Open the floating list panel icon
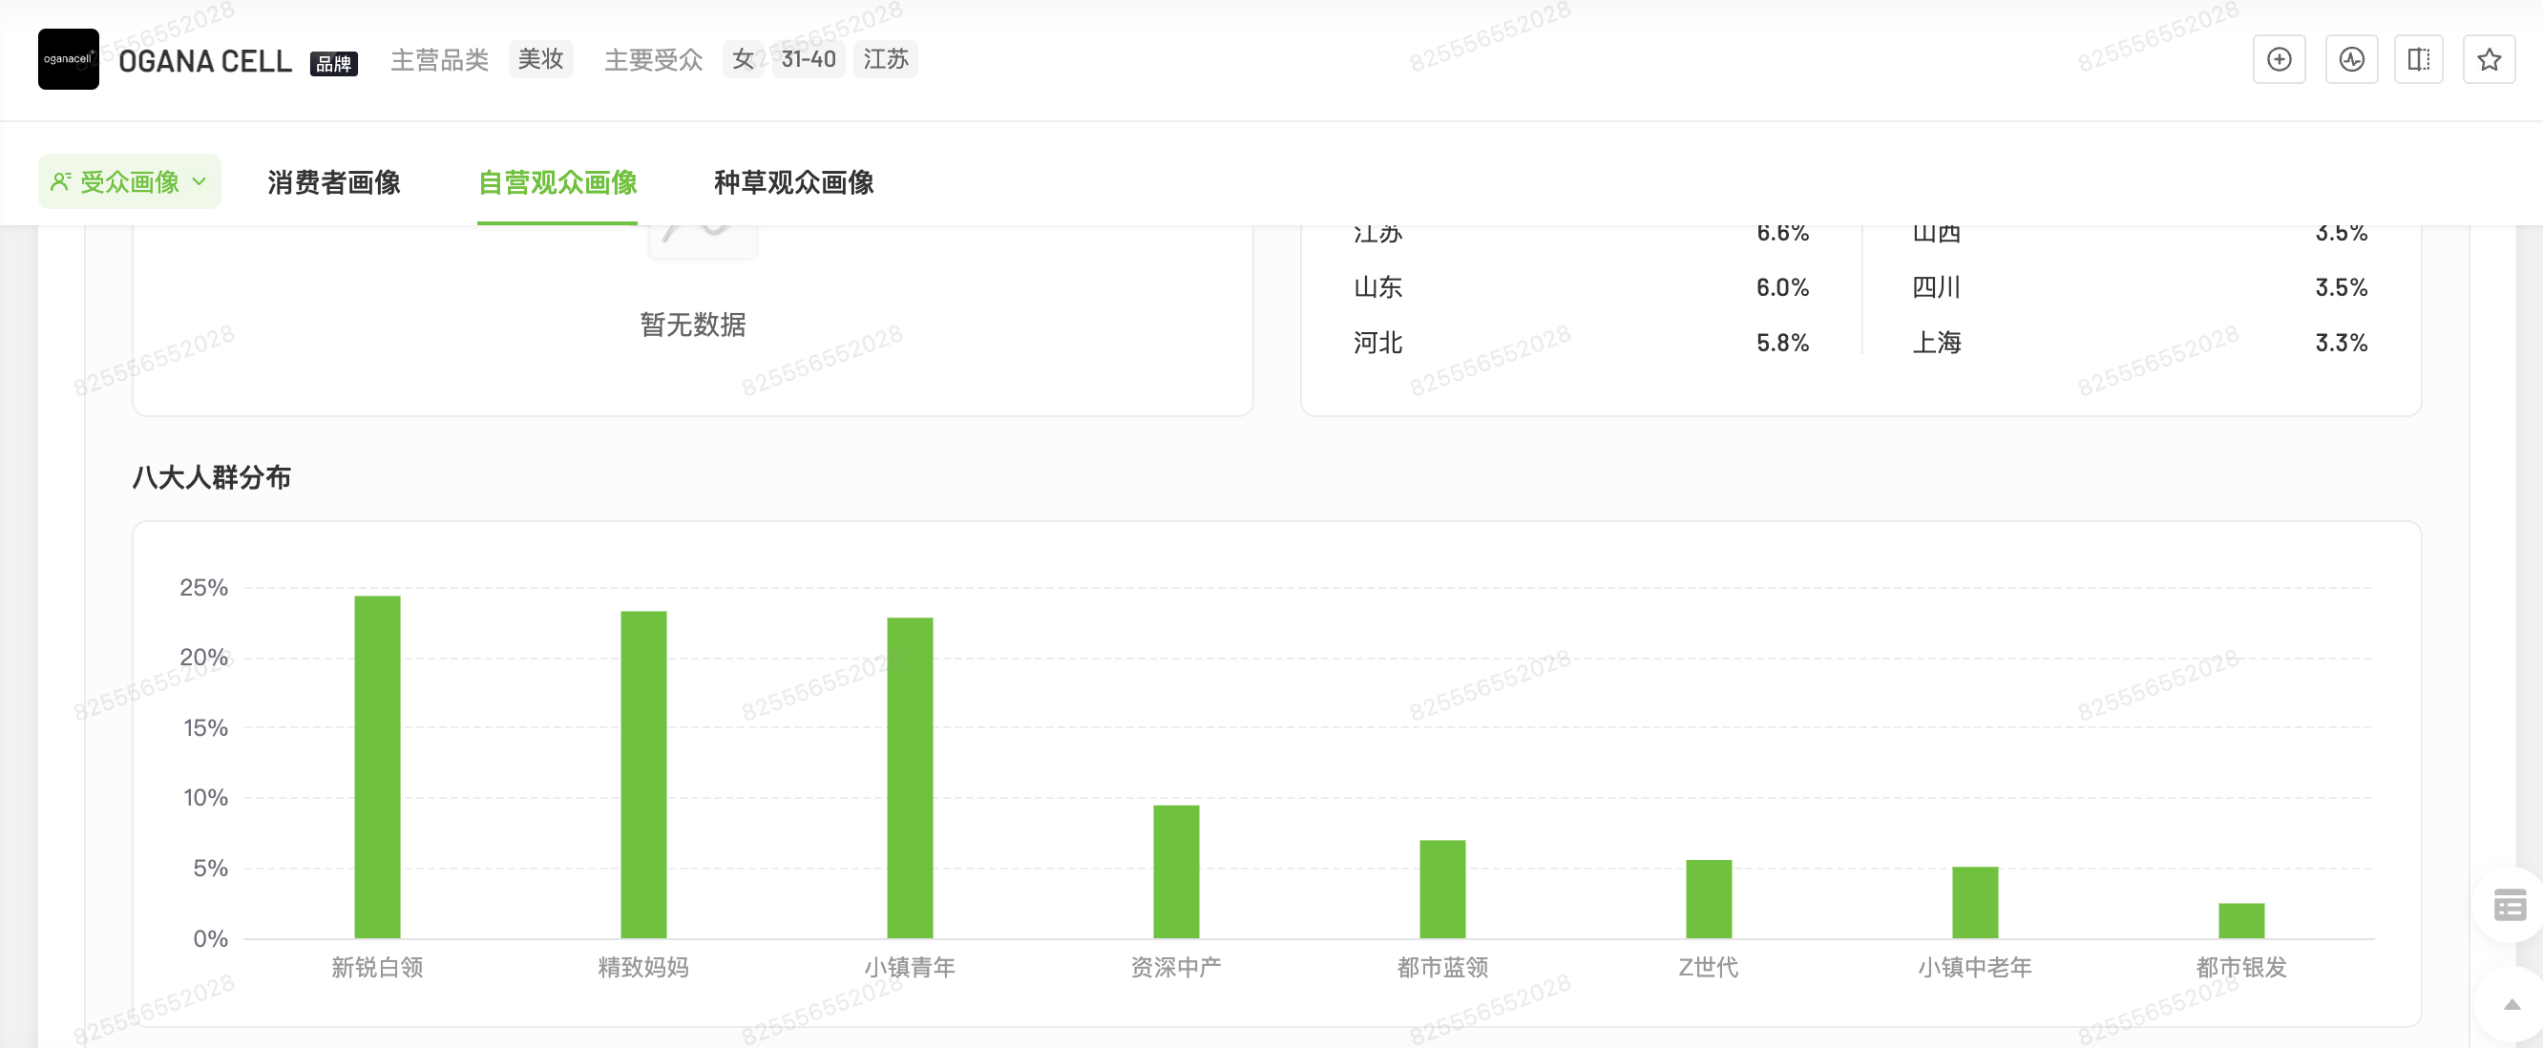The width and height of the screenshot is (2543, 1048). tap(2509, 904)
